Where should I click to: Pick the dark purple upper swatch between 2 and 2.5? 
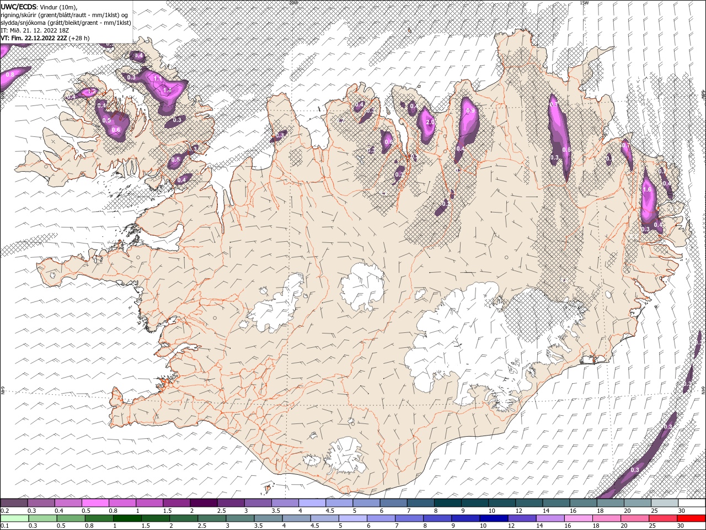click(204, 503)
